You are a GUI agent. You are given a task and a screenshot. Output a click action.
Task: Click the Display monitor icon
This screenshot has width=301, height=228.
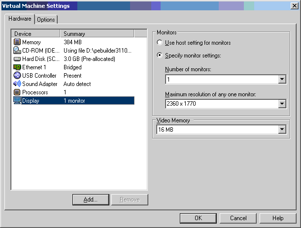coord(17,101)
